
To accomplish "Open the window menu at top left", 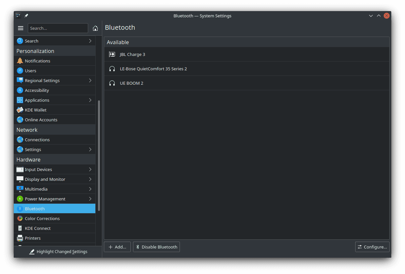I will pos(18,15).
